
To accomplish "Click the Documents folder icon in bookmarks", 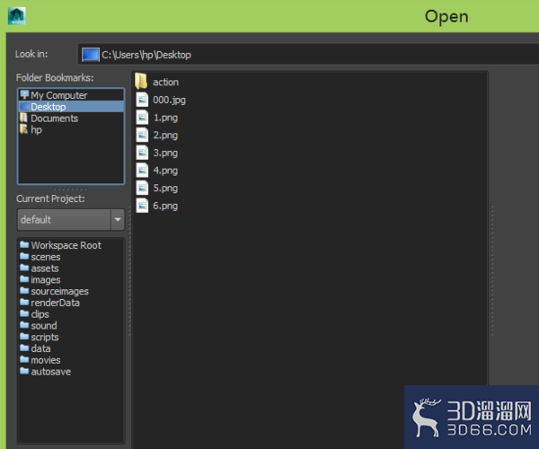I will [x=24, y=118].
